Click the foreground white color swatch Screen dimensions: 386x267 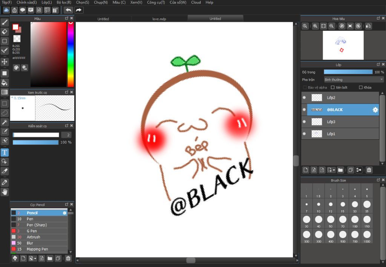(x=15, y=27)
